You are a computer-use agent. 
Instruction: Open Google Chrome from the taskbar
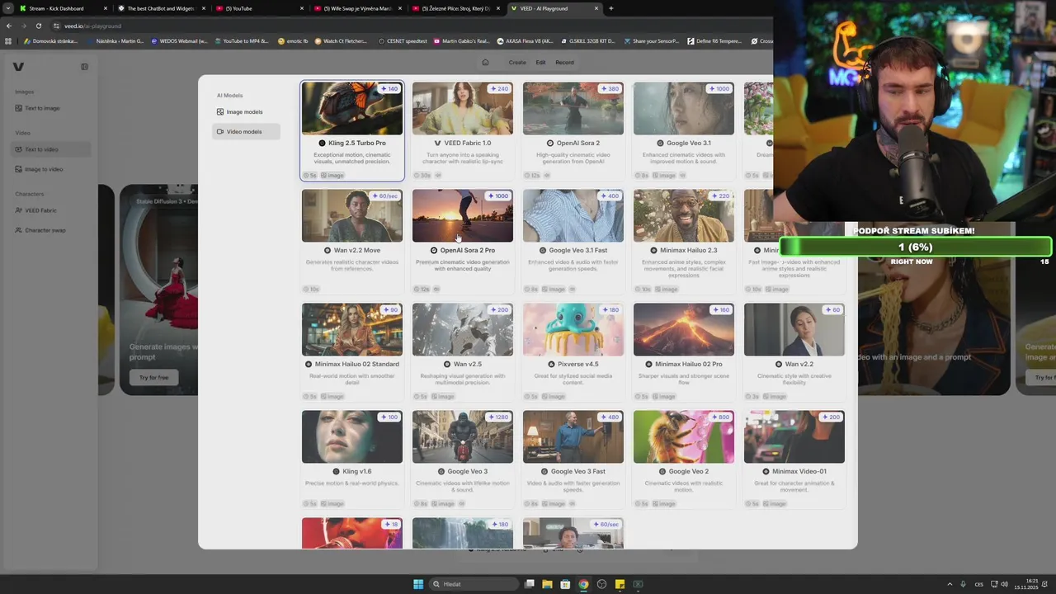point(583,584)
